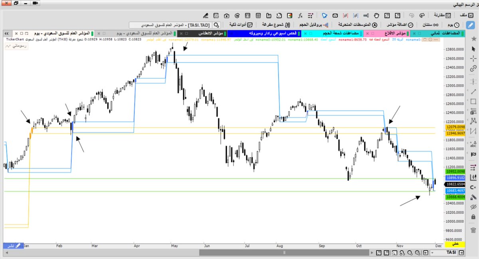This screenshot has width=479, height=259.
Task: Switch to فحص اسبوعي رادار ومبروكه tab
Action: coord(263,33)
